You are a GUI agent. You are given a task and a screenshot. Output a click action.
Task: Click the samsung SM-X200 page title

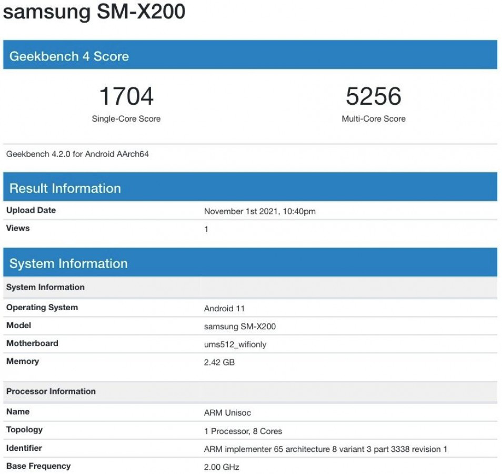click(x=95, y=12)
